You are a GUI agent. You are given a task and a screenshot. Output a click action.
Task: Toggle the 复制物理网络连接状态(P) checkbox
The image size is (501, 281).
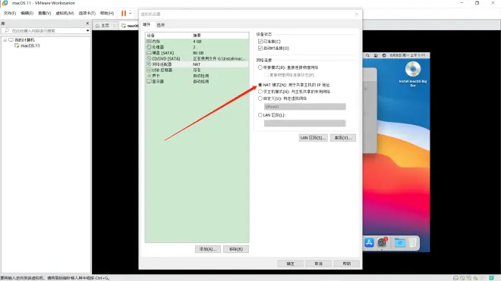click(x=266, y=75)
